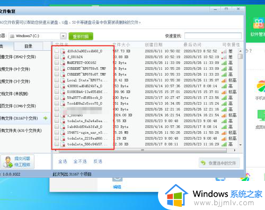
Task: Click the file list scroll-down arrow
Action: pyautogui.click(x=240, y=145)
